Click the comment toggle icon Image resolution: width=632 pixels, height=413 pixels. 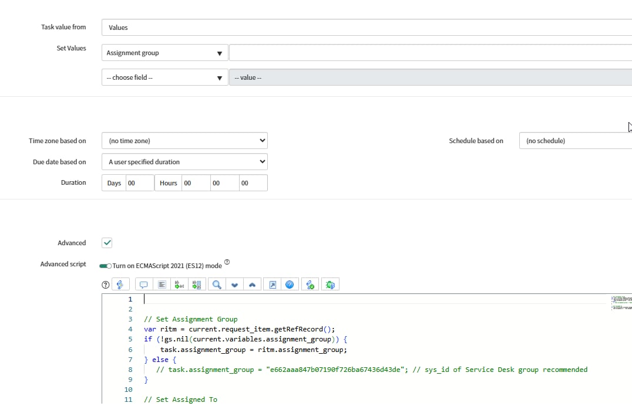pos(144,285)
